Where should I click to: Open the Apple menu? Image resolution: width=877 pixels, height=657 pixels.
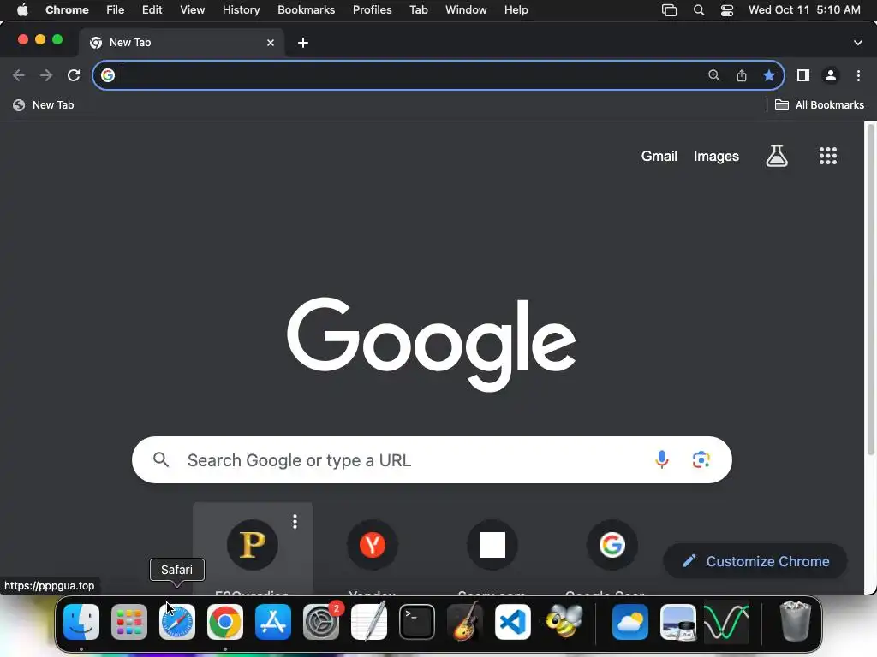(22, 10)
